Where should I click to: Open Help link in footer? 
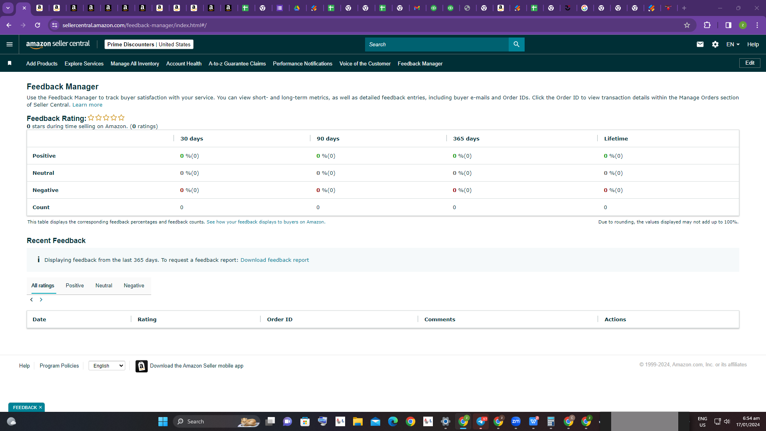tap(24, 366)
